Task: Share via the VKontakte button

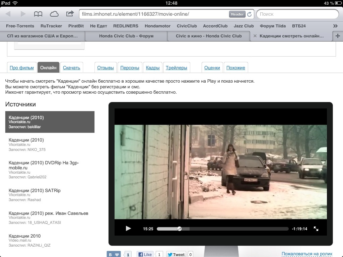Action: click(x=114, y=254)
